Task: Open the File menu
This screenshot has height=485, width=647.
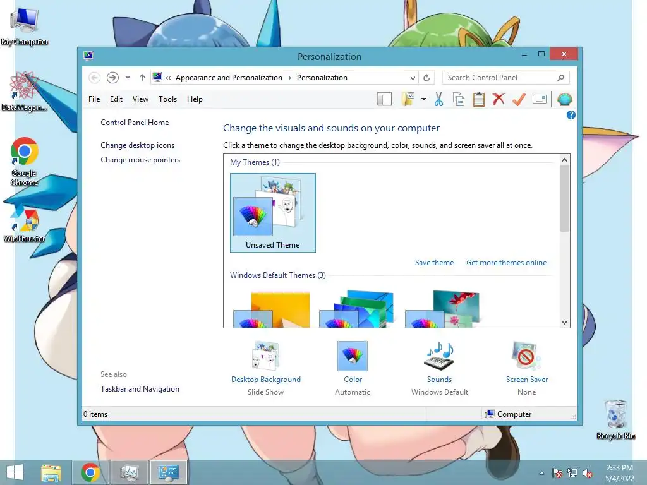Action: pos(94,99)
